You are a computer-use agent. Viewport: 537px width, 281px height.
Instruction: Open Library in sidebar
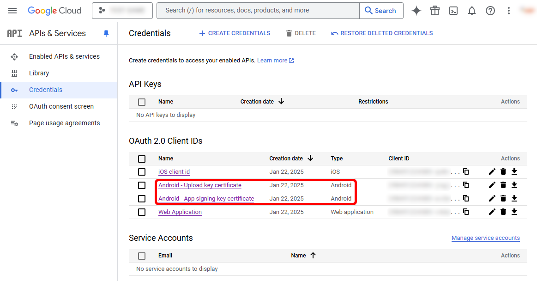pyautogui.click(x=59, y=73)
